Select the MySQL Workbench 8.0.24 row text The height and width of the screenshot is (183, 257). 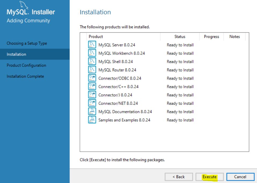[122, 53]
